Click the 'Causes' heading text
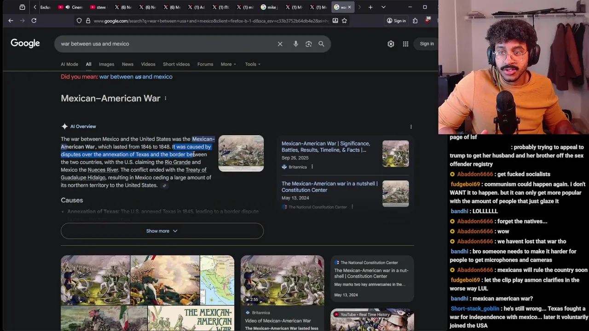The height and width of the screenshot is (331, 589). pyautogui.click(x=72, y=200)
